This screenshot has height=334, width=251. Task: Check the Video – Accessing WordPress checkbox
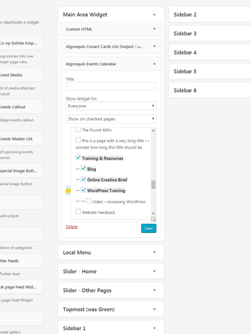[89, 201]
